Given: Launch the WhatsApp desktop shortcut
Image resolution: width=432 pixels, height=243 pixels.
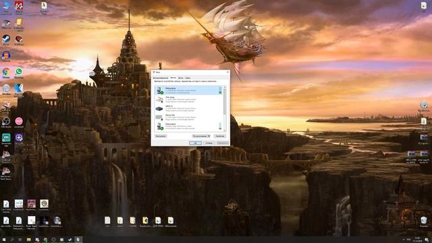Looking at the screenshot, I should tap(19, 73).
